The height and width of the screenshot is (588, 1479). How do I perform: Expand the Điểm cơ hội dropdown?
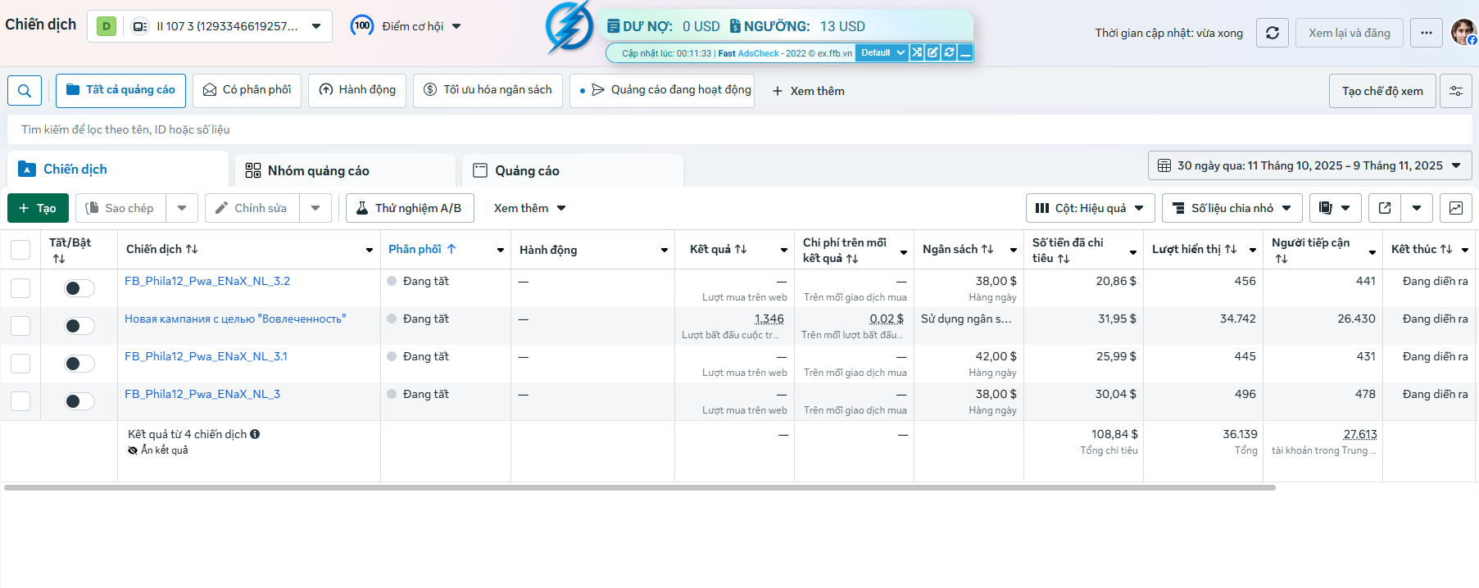point(456,26)
